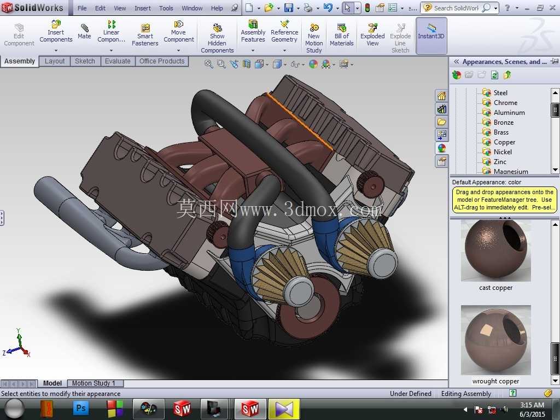This screenshot has height=420, width=560.
Task: Expand the Assembly Features dropdown arrow
Action: coord(253,50)
